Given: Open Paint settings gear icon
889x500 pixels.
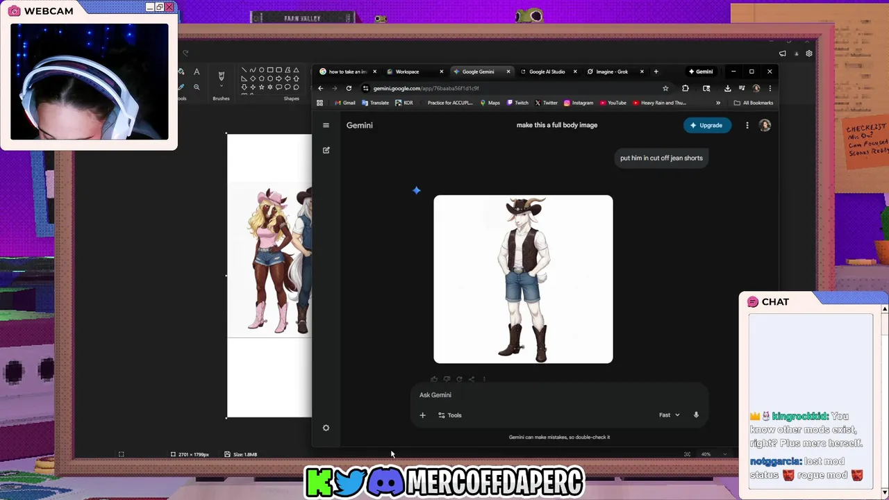Looking at the screenshot, I should point(809,53).
